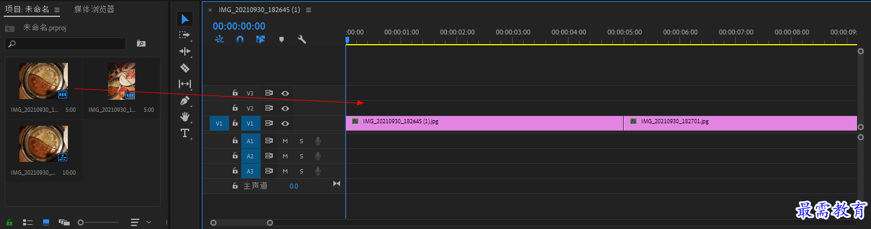Toggle V1 source patching button
Image resolution: width=871 pixels, height=229 pixels.
click(x=219, y=123)
